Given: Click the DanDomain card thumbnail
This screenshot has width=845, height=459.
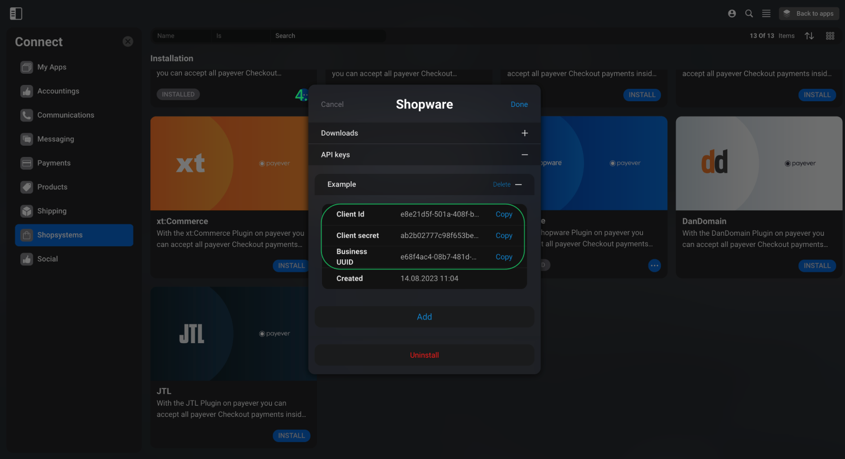Looking at the screenshot, I should coord(759,163).
